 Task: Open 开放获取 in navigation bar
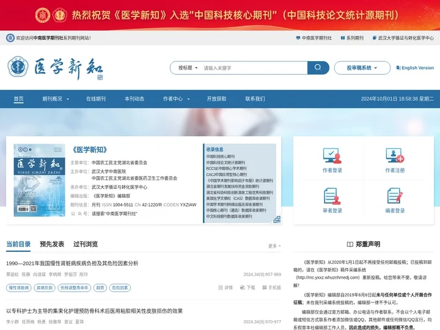pos(216,99)
